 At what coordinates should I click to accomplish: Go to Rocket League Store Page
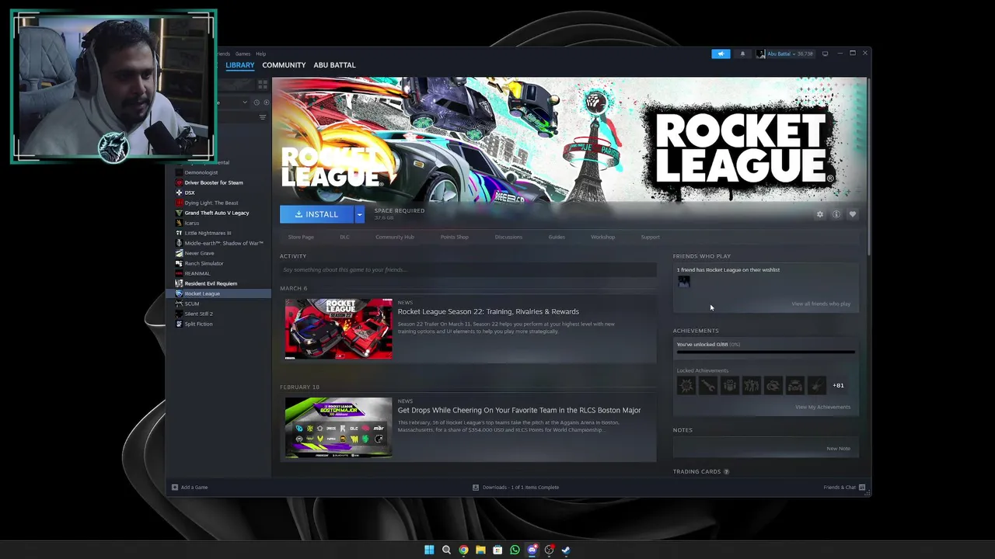pos(301,237)
